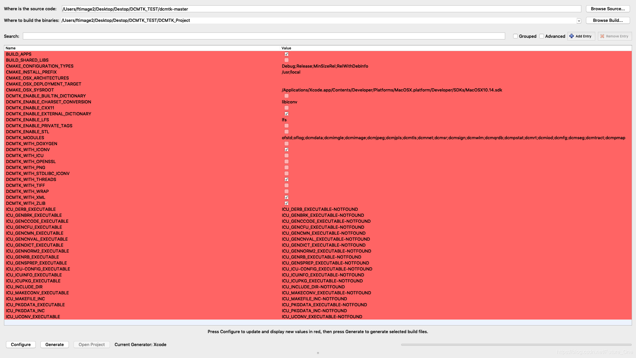Image resolution: width=636 pixels, height=358 pixels.
Task: Edit the ICU_GENCMN_EXECUTABLE-NOTFOUND value
Action: (324, 233)
